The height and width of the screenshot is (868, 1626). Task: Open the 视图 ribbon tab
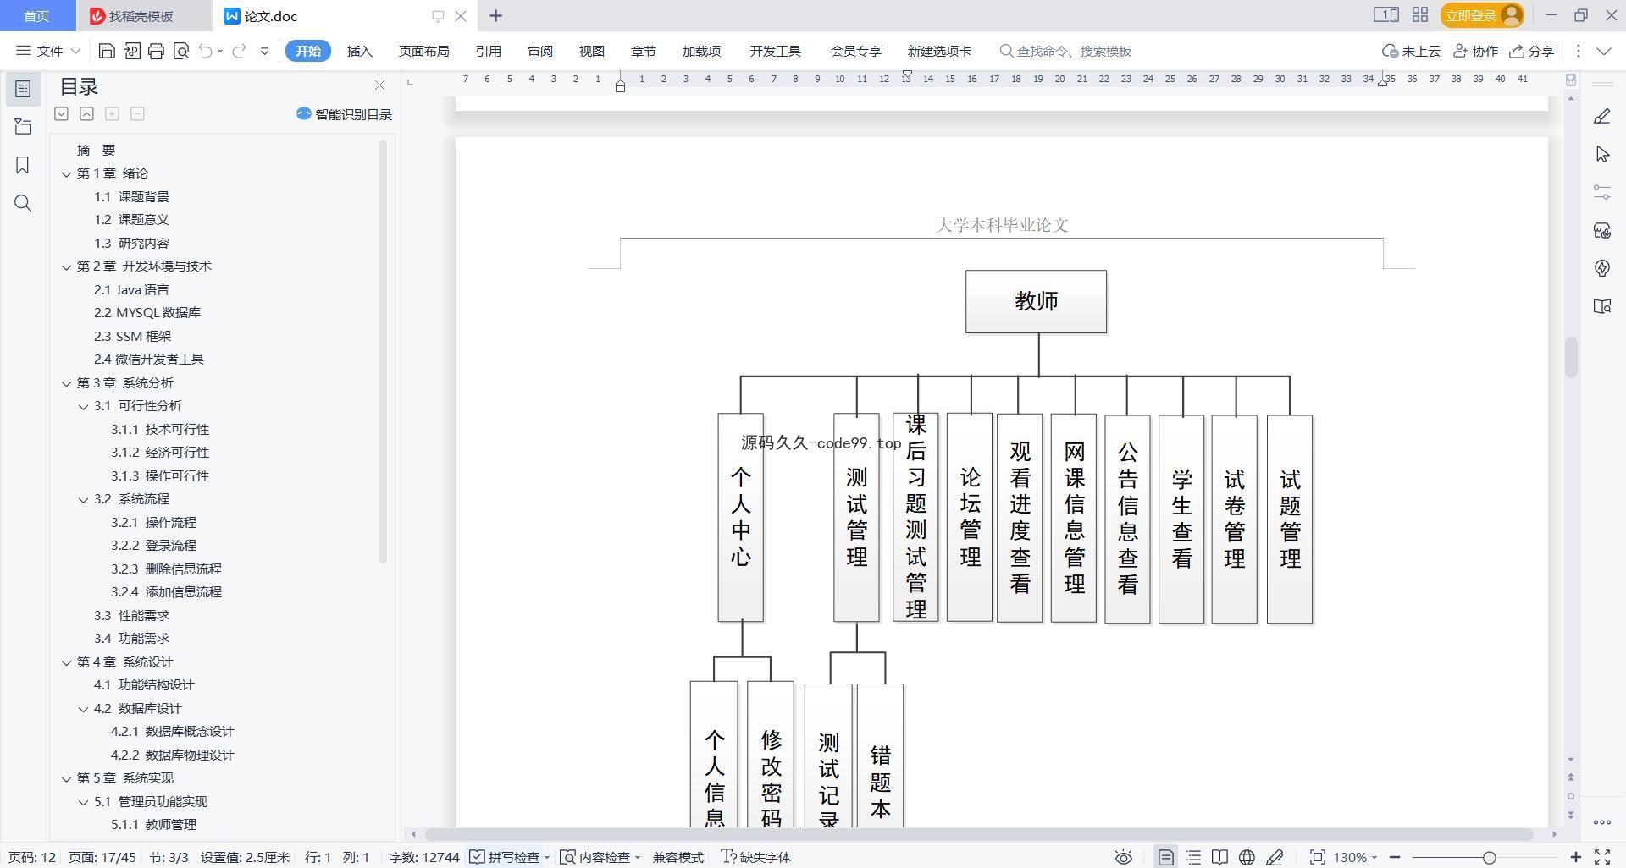pyautogui.click(x=592, y=51)
